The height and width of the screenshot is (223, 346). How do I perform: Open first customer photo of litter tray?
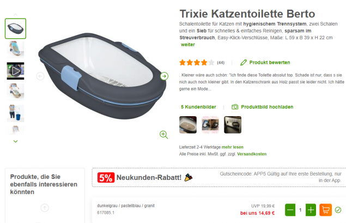tap(188, 125)
